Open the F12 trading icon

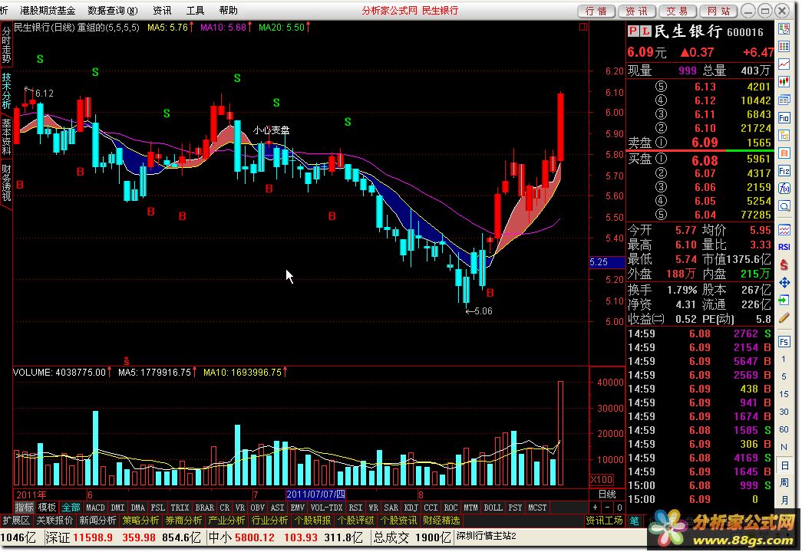(x=784, y=171)
